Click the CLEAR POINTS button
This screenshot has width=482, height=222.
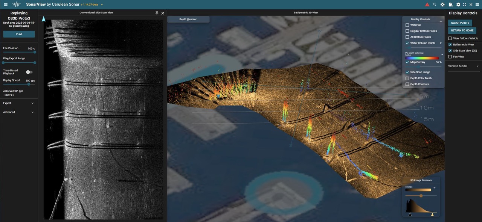coord(460,23)
